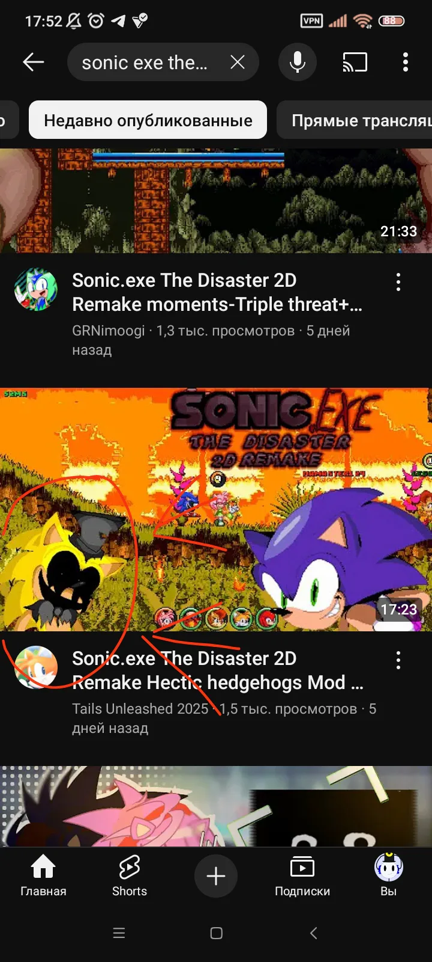Screen dimensions: 432x962
Task: Play the Hectic hedgehogs Mod video thumbnail
Action: point(216,509)
